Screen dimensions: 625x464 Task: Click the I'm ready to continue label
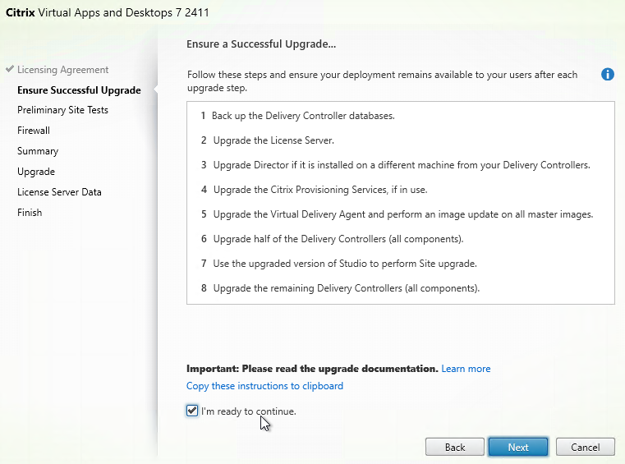pyautogui.click(x=248, y=411)
